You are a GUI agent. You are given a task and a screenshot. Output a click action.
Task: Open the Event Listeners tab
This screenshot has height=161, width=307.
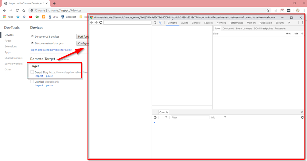point(244,28)
